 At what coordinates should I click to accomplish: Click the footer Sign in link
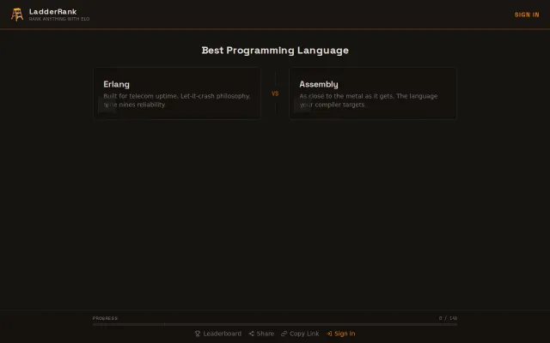pos(340,334)
